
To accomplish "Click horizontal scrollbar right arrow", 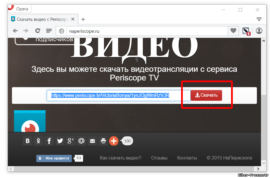I will [258, 169].
